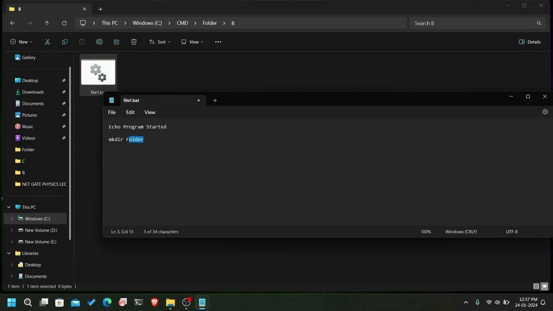553x311 pixels.
Task: Collapse the This PC tree node
Action: point(9,207)
